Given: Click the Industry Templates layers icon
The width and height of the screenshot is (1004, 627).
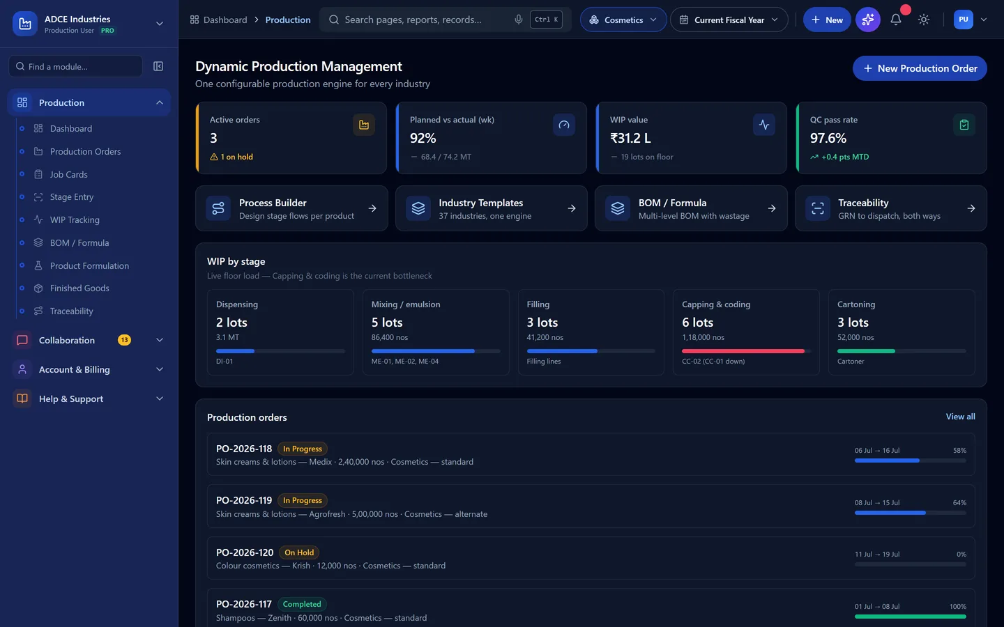Looking at the screenshot, I should click(418, 208).
